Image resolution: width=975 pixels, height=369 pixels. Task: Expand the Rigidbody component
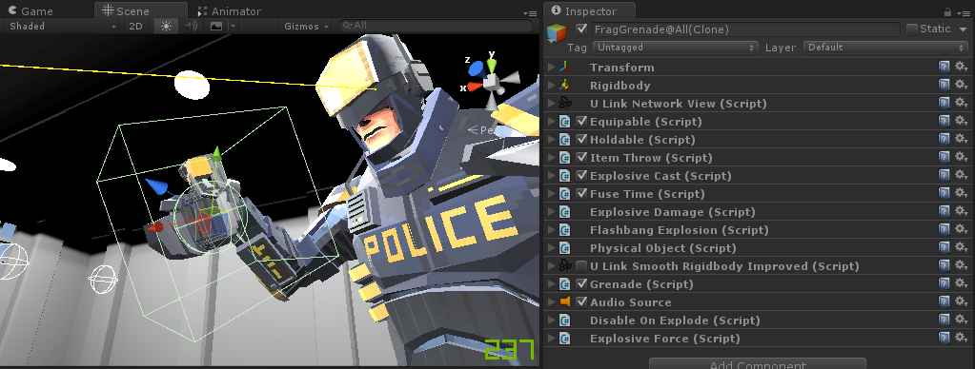point(551,85)
